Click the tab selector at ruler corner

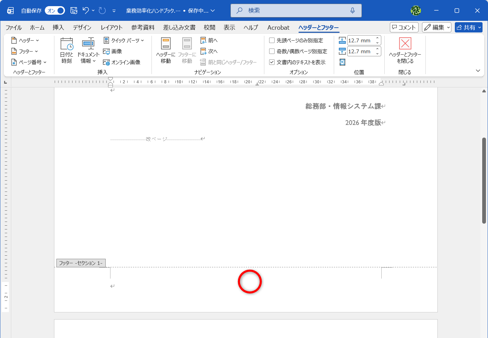(x=5, y=82)
